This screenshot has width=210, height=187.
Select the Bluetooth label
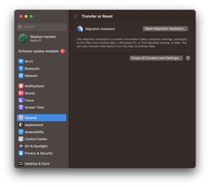point(32,69)
